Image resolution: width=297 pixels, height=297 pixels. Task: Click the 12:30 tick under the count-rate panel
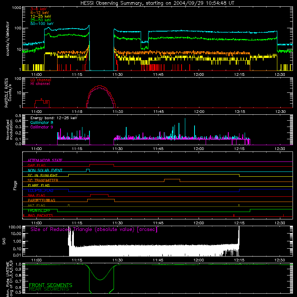pyautogui.click(x=280, y=75)
